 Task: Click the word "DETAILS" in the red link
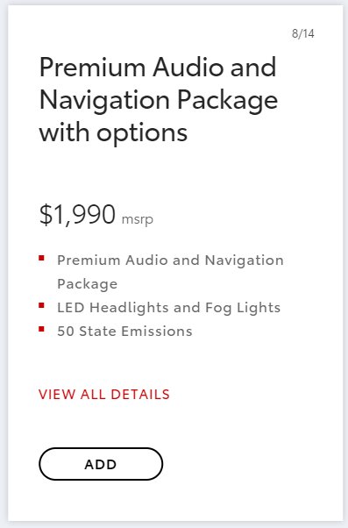[140, 395]
